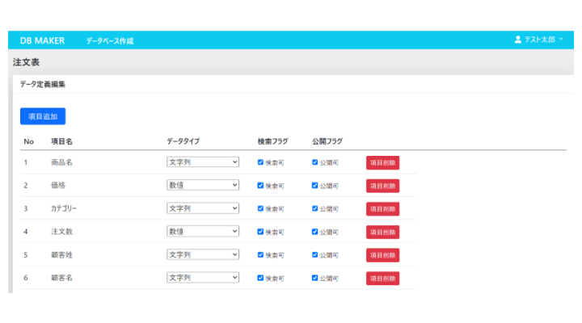Delete the 商品名 item with 項目削除
The width and height of the screenshot is (582, 323).
[382, 162]
